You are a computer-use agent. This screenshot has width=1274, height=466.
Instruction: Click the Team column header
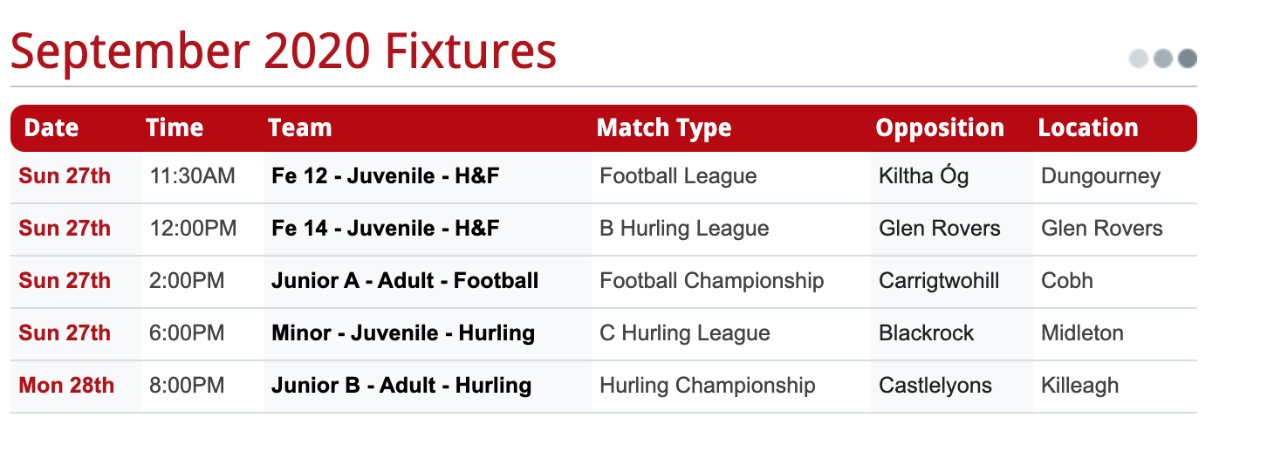pyautogui.click(x=300, y=128)
